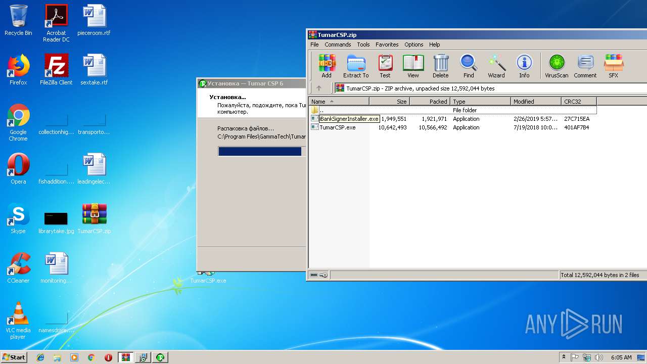The image size is (647, 364).
Task: Open the Tools menu
Action: click(363, 44)
